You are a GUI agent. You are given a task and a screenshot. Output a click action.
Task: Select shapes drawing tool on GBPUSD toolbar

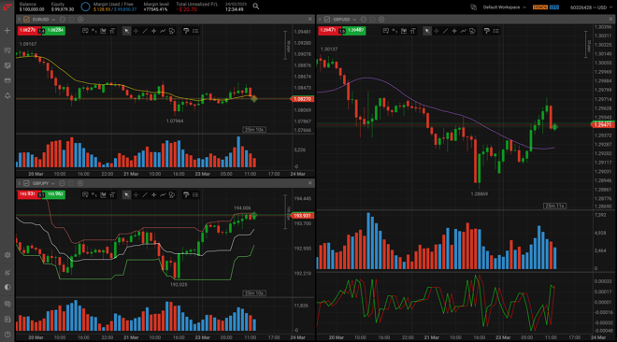(x=473, y=31)
